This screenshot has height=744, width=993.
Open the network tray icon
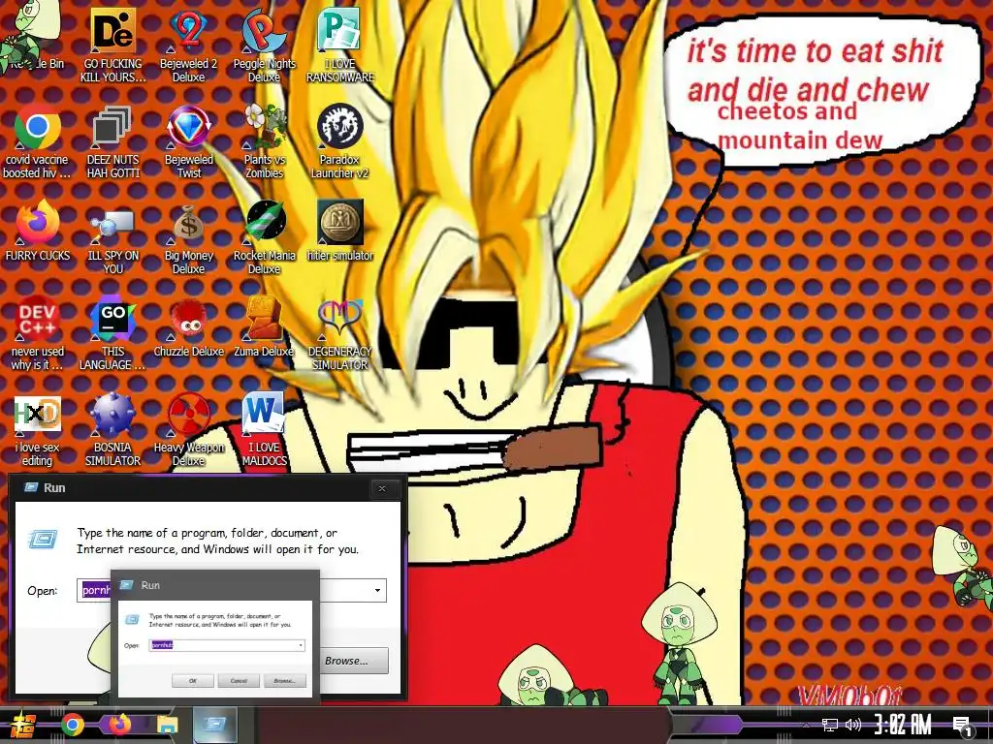tap(829, 725)
